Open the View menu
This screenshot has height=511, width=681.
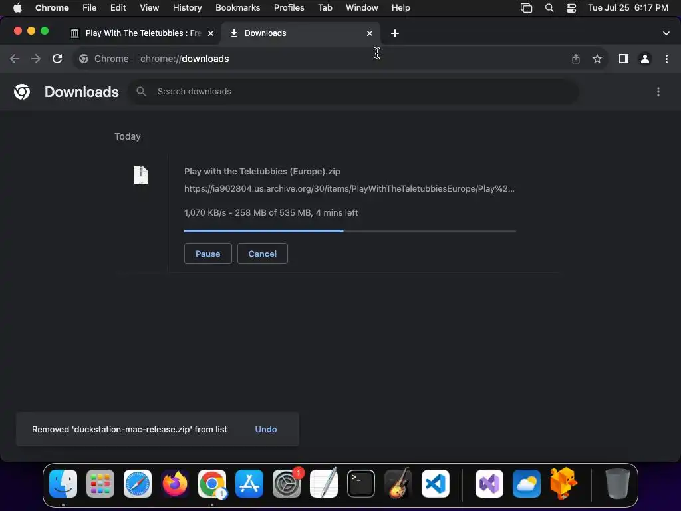150,8
